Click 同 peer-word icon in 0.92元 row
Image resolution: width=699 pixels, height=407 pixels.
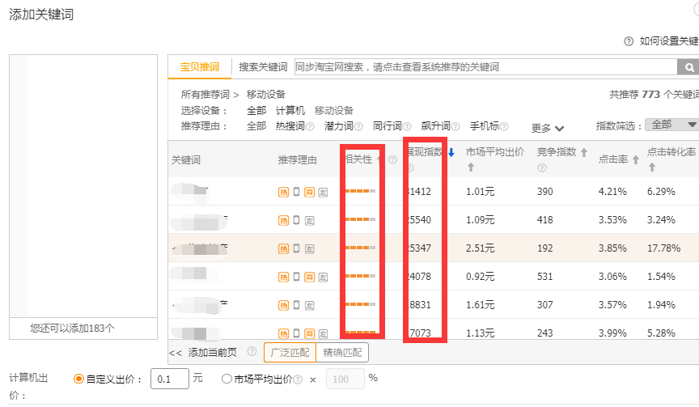click(x=309, y=277)
